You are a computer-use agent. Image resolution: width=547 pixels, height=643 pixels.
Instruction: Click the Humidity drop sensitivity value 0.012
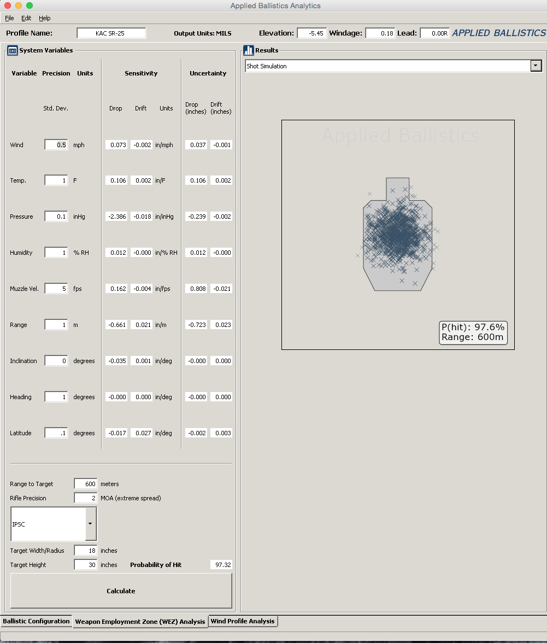coord(116,253)
